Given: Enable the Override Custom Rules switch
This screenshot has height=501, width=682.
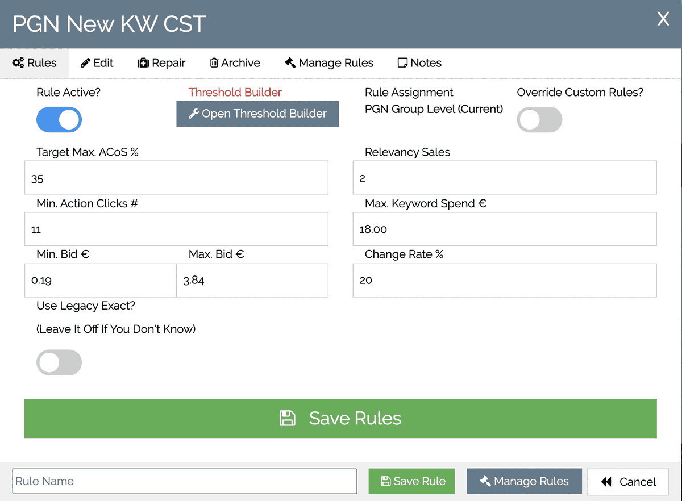Looking at the screenshot, I should coord(539,120).
